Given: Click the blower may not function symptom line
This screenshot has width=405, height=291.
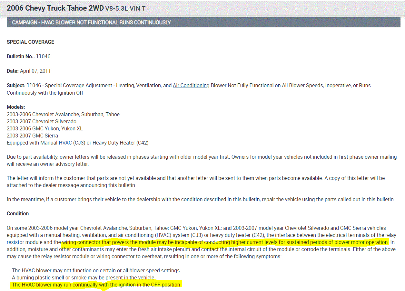Looking at the screenshot, I should [96, 270].
